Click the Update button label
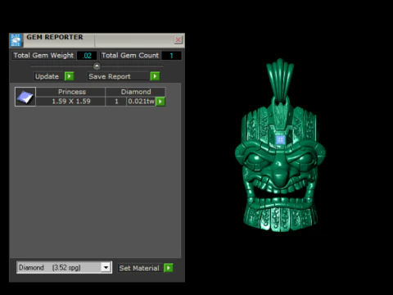Viewport: 393px width, 295px height. [47, 76]
